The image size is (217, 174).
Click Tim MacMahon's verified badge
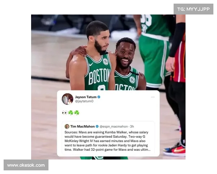(x=97, y=127)
